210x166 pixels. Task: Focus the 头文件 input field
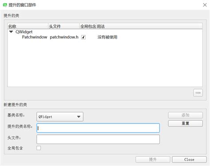tap(98, 139)
